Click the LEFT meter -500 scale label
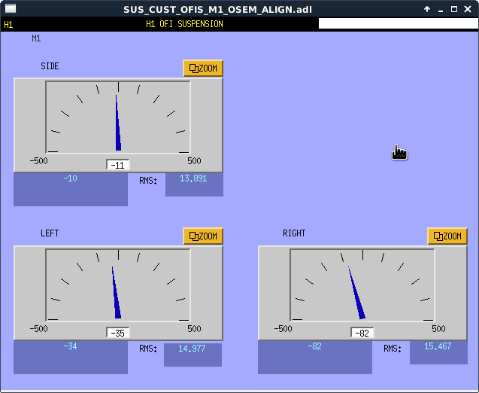The width and height of the screenshot is (479, 393). 39,329
